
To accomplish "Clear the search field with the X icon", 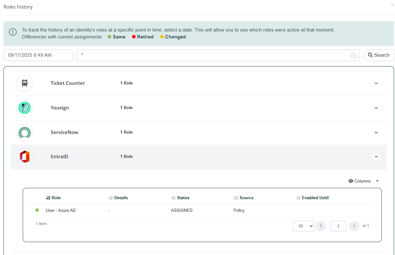I will click(x=354, y=55).
